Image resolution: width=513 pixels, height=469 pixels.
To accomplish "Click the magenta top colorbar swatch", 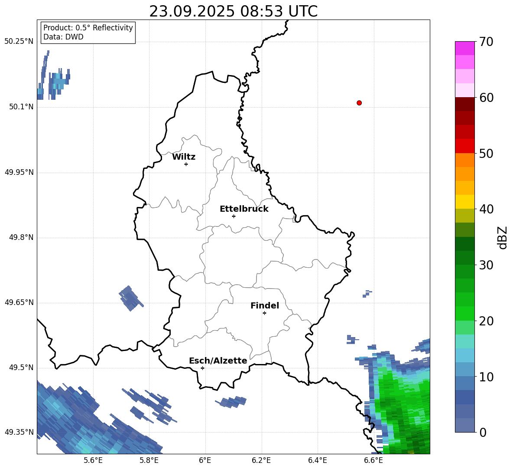I will 464,48.
